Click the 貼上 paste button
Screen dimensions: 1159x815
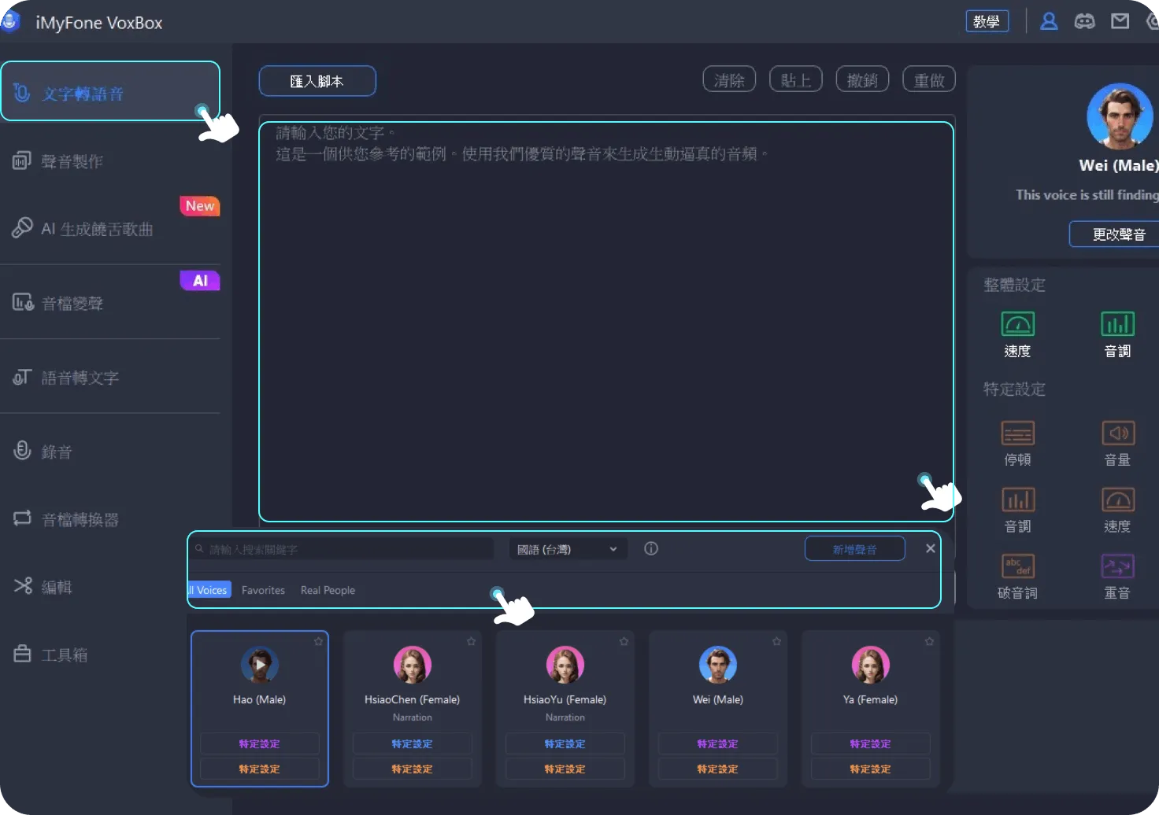click(796, 79)
